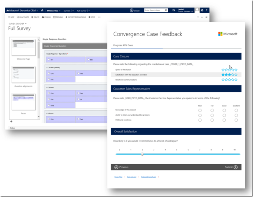Viewport: 253px width, 197px height.
Task: Select Five radio in 5 Columns section
Action: 49,79
